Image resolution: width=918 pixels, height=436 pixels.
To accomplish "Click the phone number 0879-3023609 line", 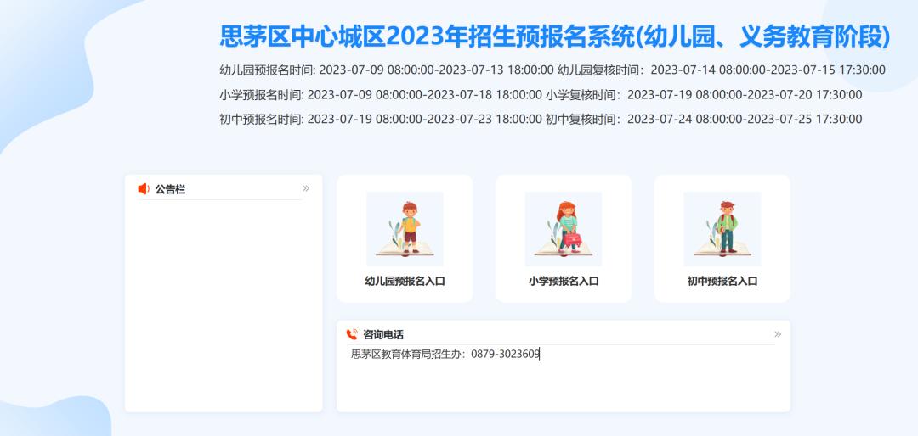I will click(445, 354).
